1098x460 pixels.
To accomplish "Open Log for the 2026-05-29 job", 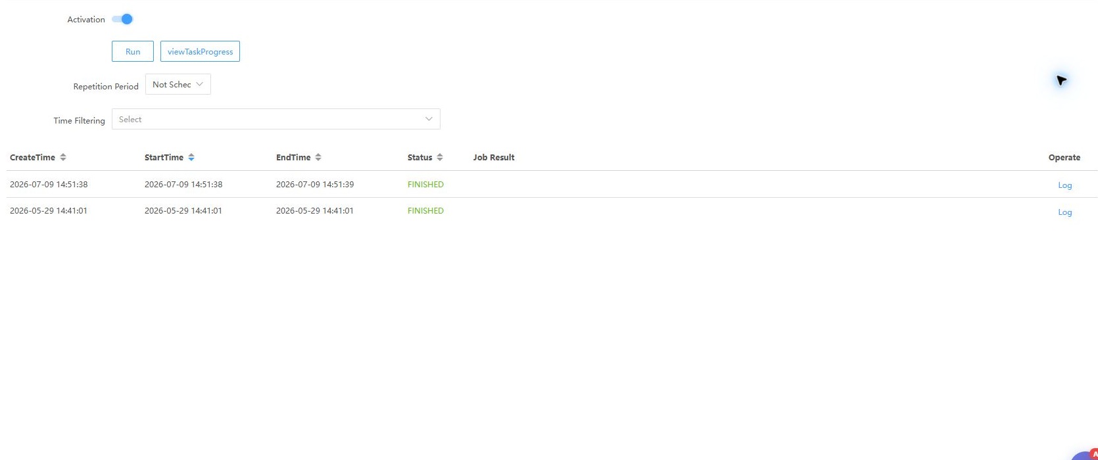I will (x=1064, y=212).
